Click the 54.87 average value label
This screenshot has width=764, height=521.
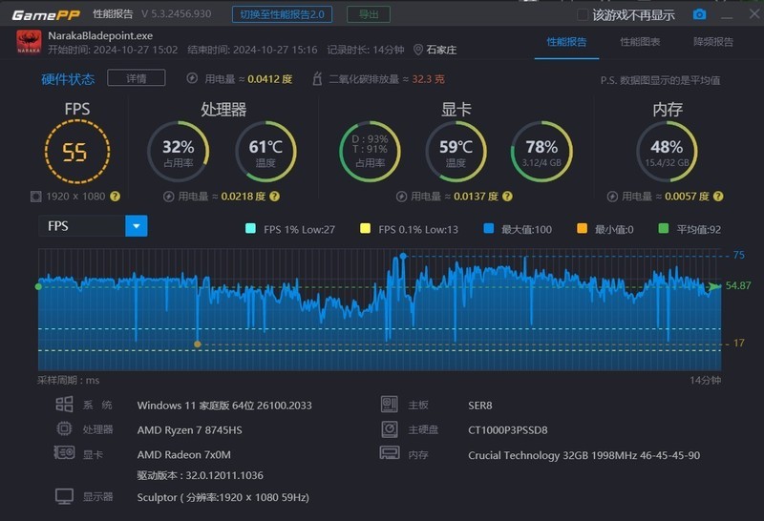tap(738, 285)
